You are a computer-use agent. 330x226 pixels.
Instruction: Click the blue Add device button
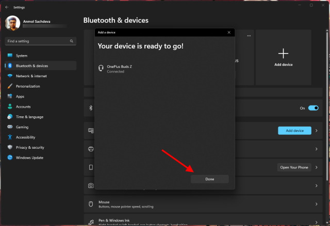[x=294, y=130]
